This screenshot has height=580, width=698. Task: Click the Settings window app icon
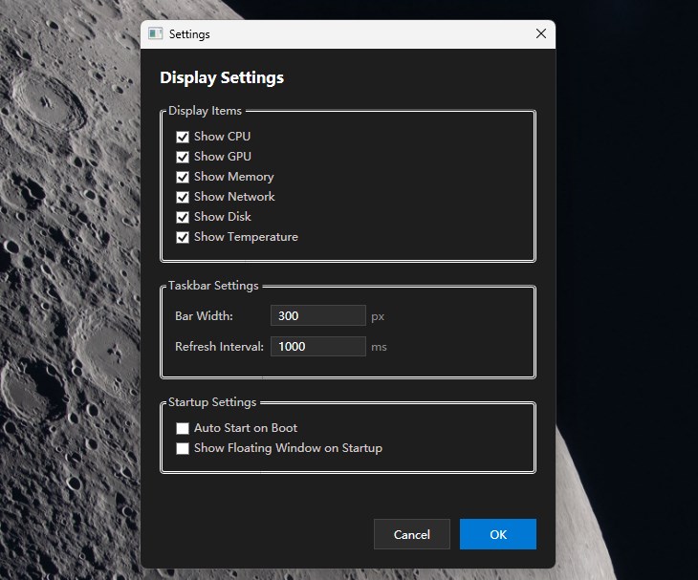click(155, 33)
